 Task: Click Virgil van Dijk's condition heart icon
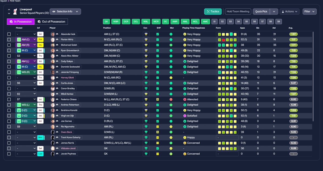coord(146,116)
